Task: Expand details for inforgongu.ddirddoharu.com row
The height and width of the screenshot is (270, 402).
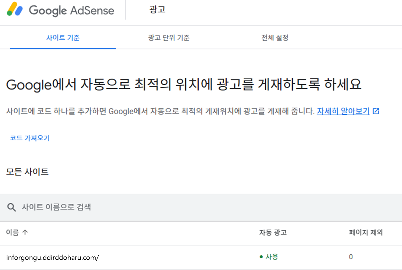Action: click(x=52, y=257)
